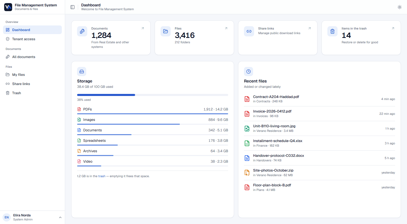Click the 3,416 files count
This screenshot has height=224, width=407.
pyautogui.click(x=185, y=35)
